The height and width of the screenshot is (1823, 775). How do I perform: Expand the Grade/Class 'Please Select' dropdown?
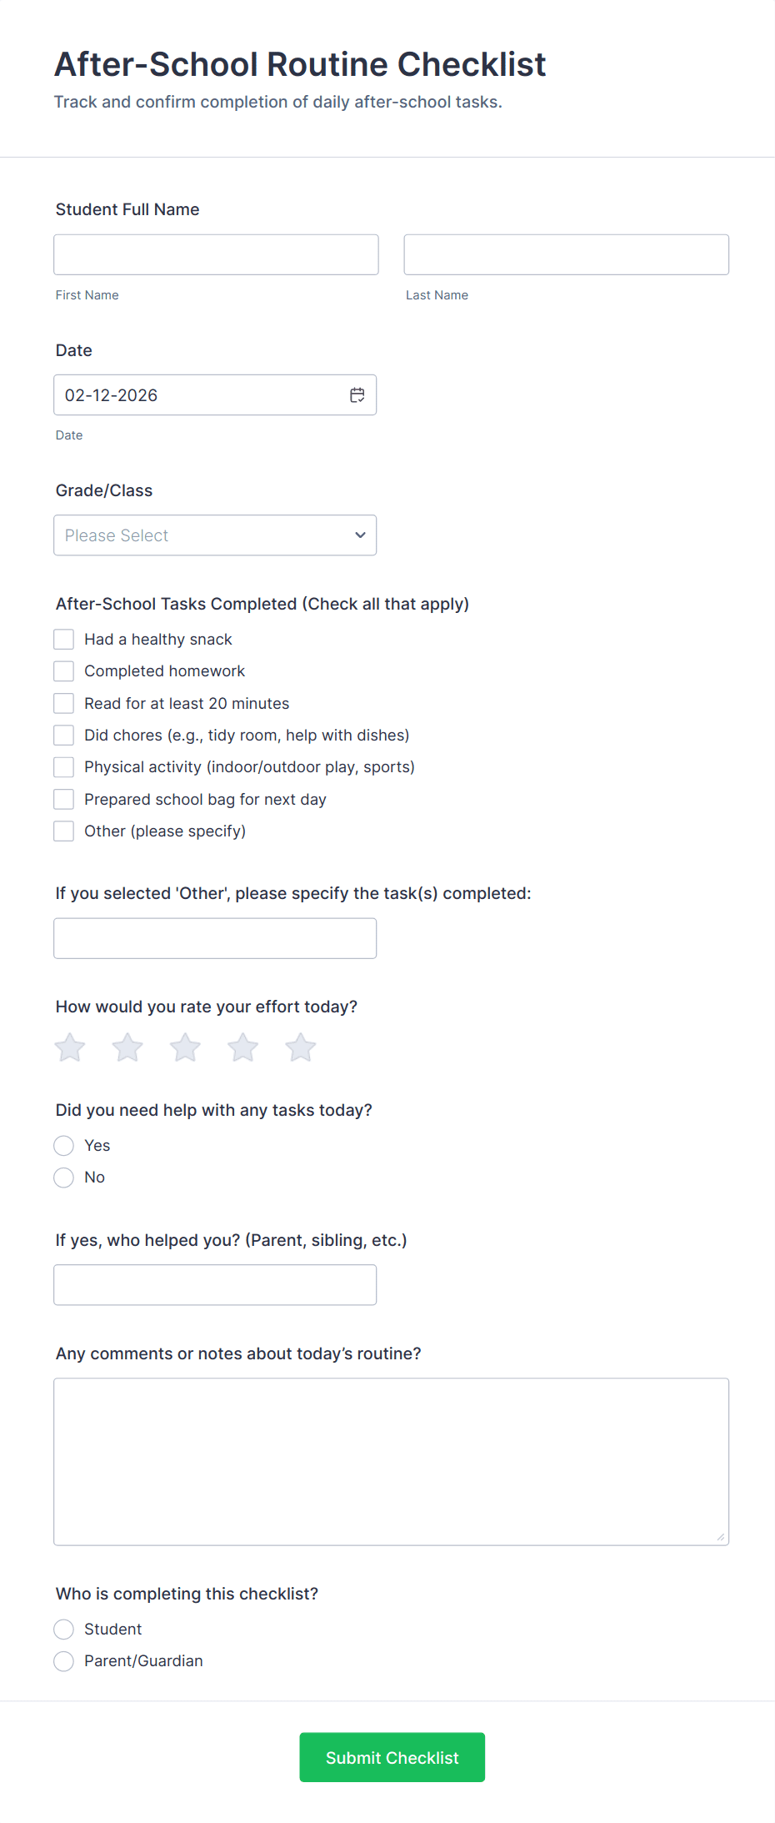[215, 535]
